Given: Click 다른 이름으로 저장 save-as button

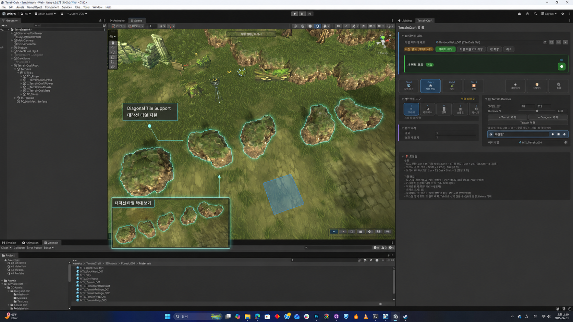Looking at the screenshot, I should pos(471,49).
